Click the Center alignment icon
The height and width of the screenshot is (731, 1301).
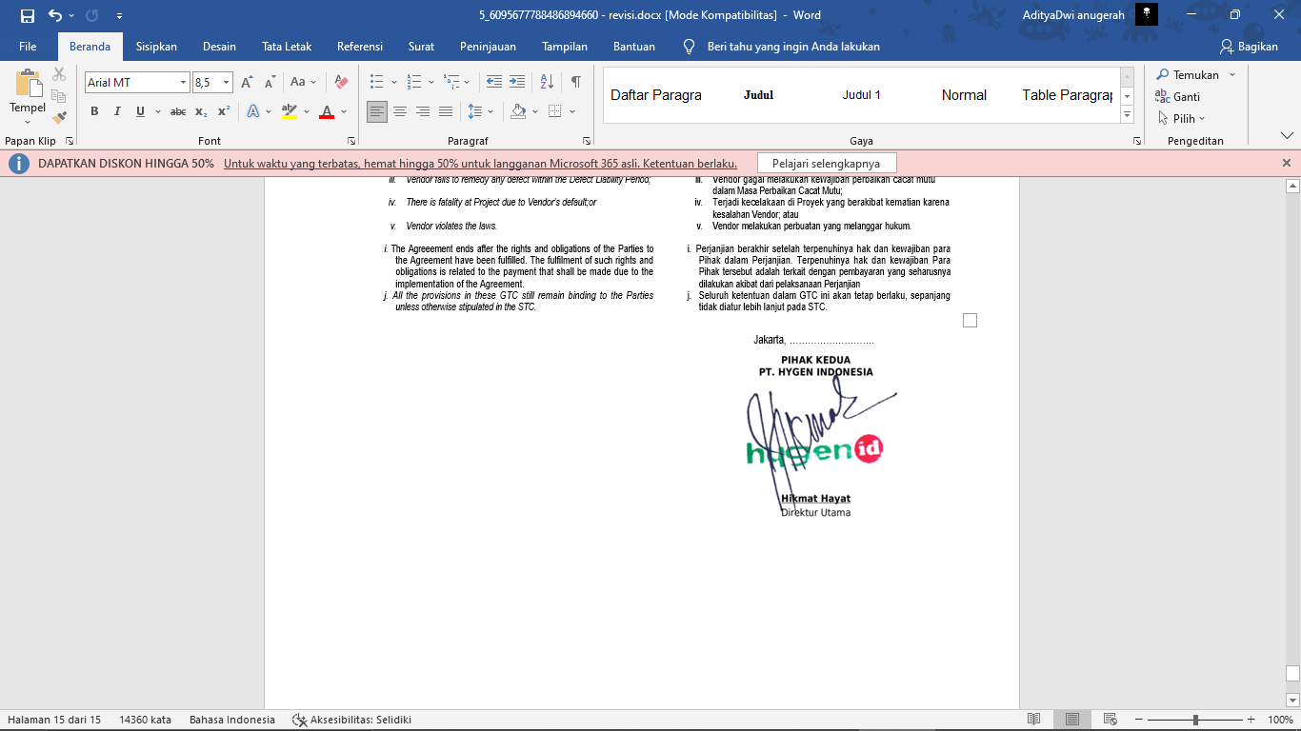click(400, 111)
